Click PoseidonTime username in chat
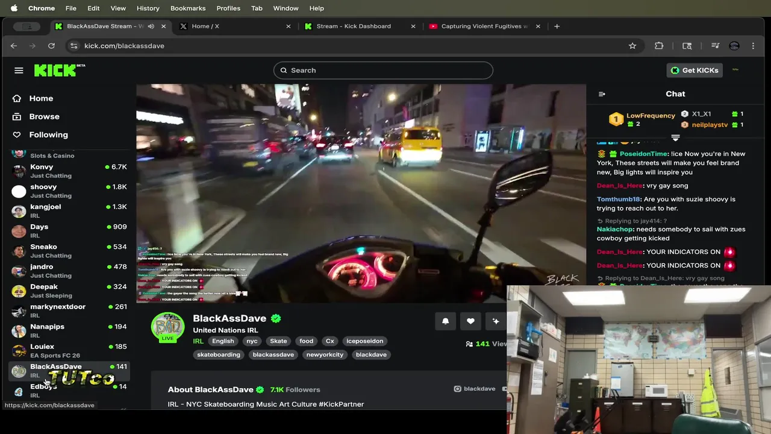Image resolution: width=771 pixels, height=434 pixels. pos(643,154)
